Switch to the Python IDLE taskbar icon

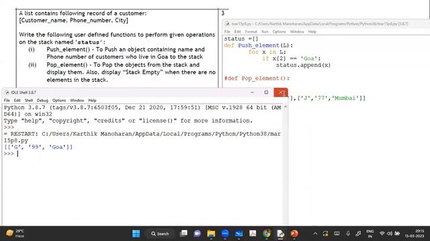pyautogui.click(x=280, y=234)
